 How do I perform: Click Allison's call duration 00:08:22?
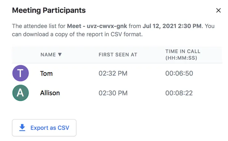179,93
